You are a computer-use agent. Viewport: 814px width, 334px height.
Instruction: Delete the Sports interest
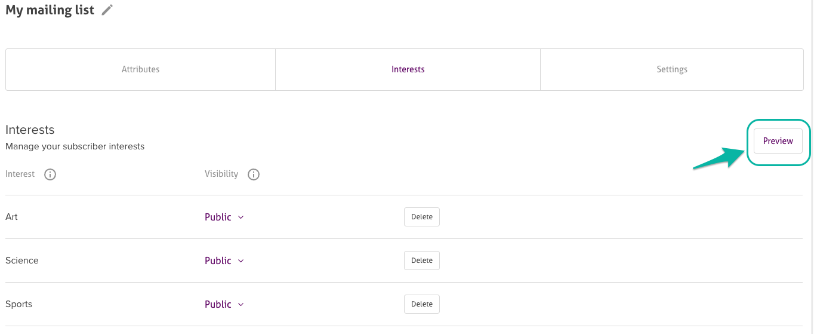pos(421,304)
